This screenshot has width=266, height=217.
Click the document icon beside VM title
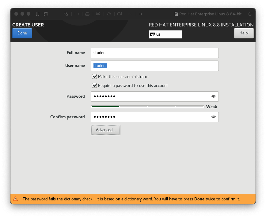(176, 14)
